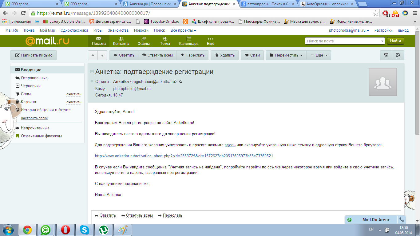This screenshot has width=420, height=236.
Task: Click the Написать письмо button
Action: tap(34, 55)
